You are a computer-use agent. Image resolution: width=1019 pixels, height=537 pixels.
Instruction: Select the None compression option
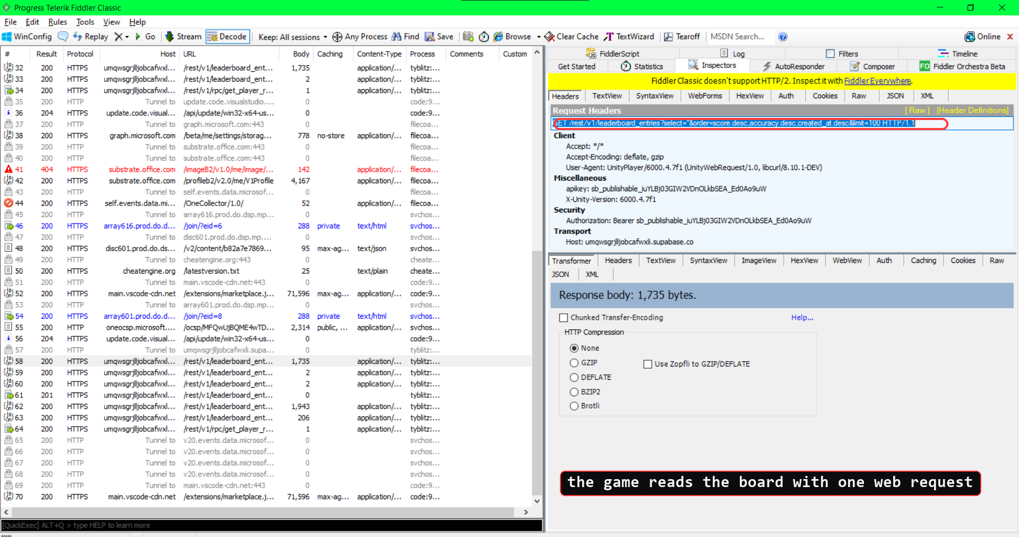[574, 348]
